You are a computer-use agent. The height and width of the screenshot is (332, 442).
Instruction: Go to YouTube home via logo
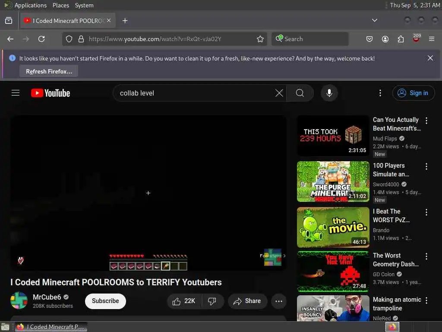coord(51,93)
